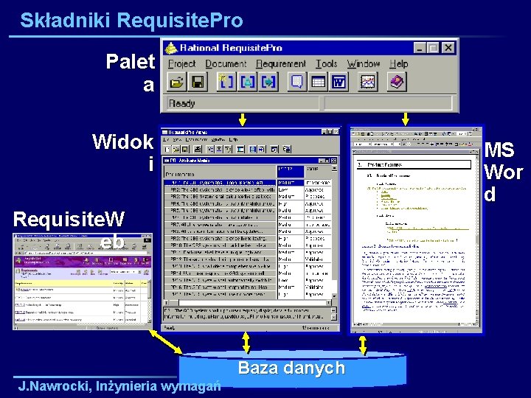Open the Document menu
This screenshot has width=531, height=398.
(x=226, y=63)
